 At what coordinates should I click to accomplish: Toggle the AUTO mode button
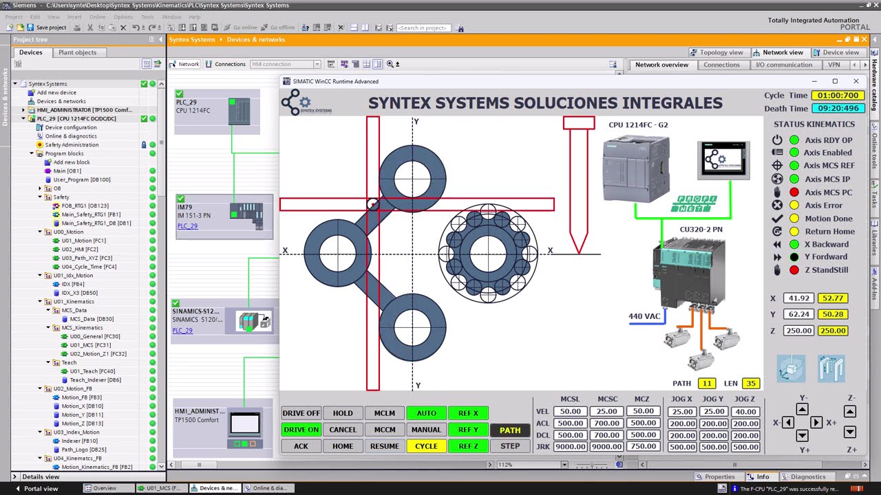426,413
